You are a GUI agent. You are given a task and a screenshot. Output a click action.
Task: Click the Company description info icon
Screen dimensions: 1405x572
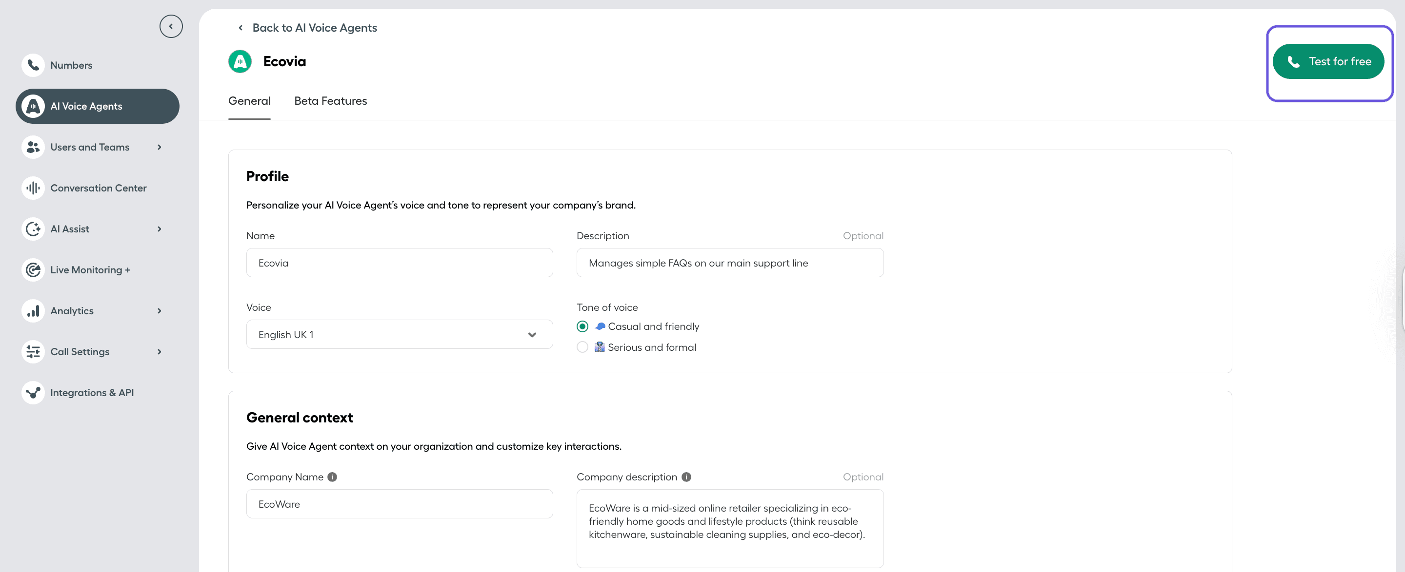coord(686,477)
